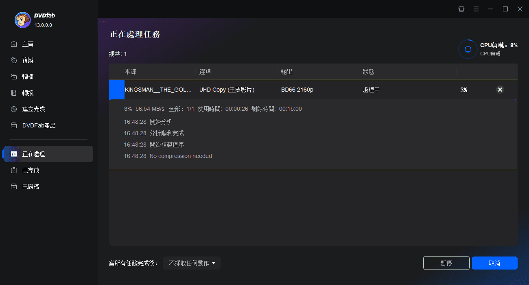Click the 剩餘時間 00:15:00 remaining value
Viewport: 529px width, 285px height.
(x=277, y=109)
